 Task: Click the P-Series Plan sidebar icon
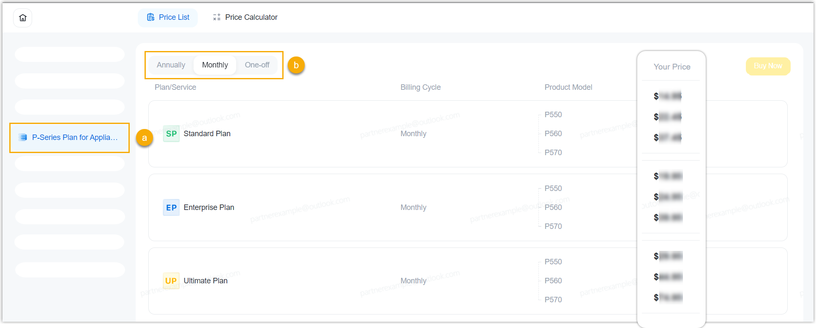(x=23, y=137)
